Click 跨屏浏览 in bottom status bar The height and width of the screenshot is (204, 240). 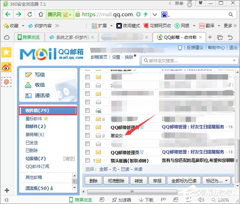point(81,200)
